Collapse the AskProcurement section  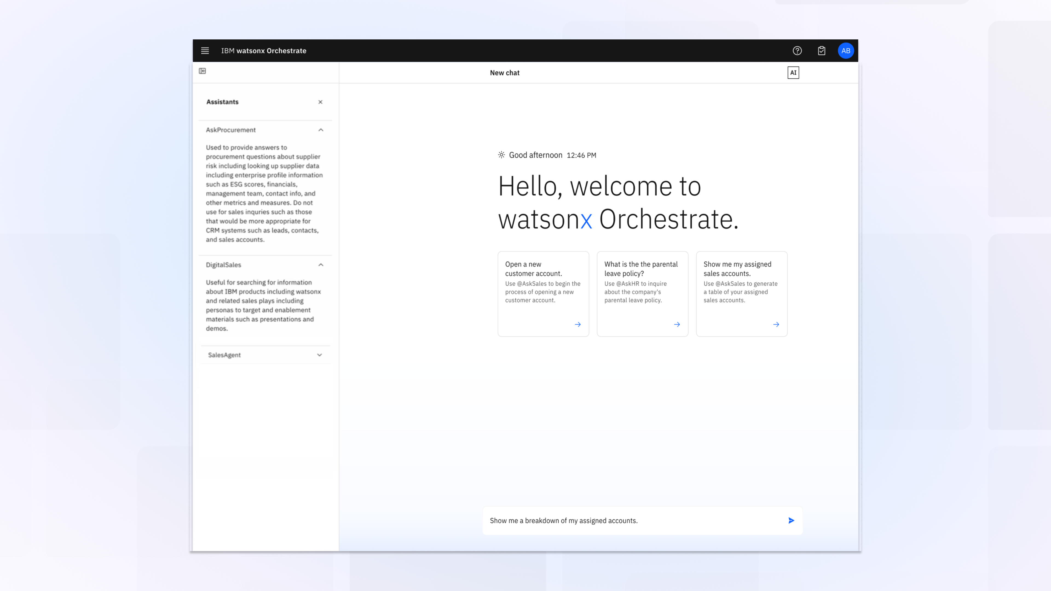[321, 130]
